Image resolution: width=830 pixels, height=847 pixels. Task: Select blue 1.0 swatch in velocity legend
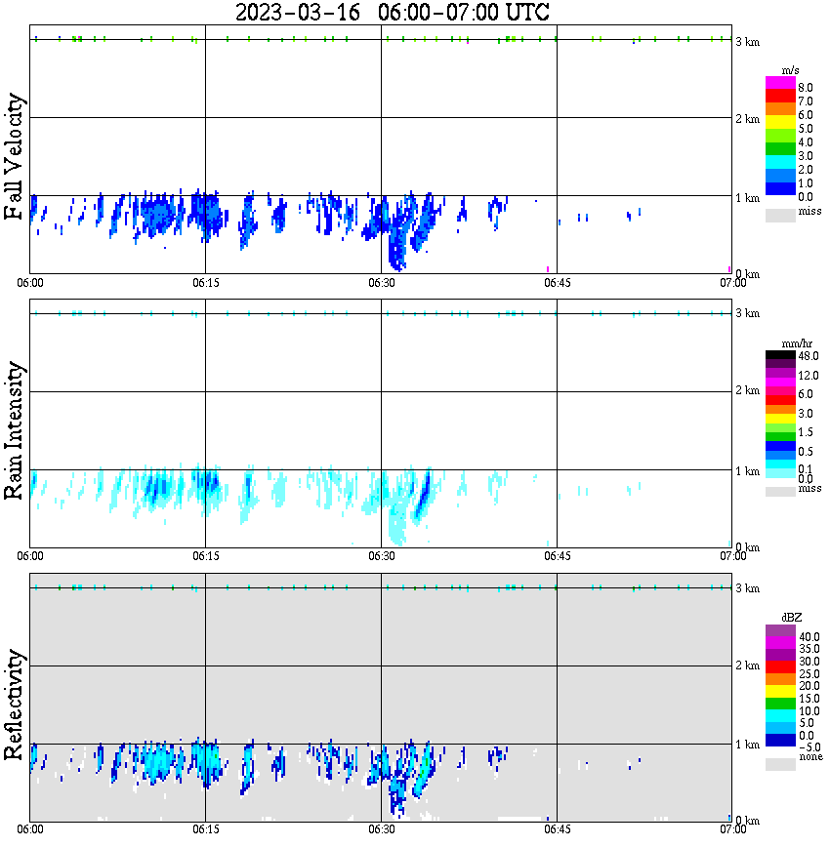[x=780, y=176]
